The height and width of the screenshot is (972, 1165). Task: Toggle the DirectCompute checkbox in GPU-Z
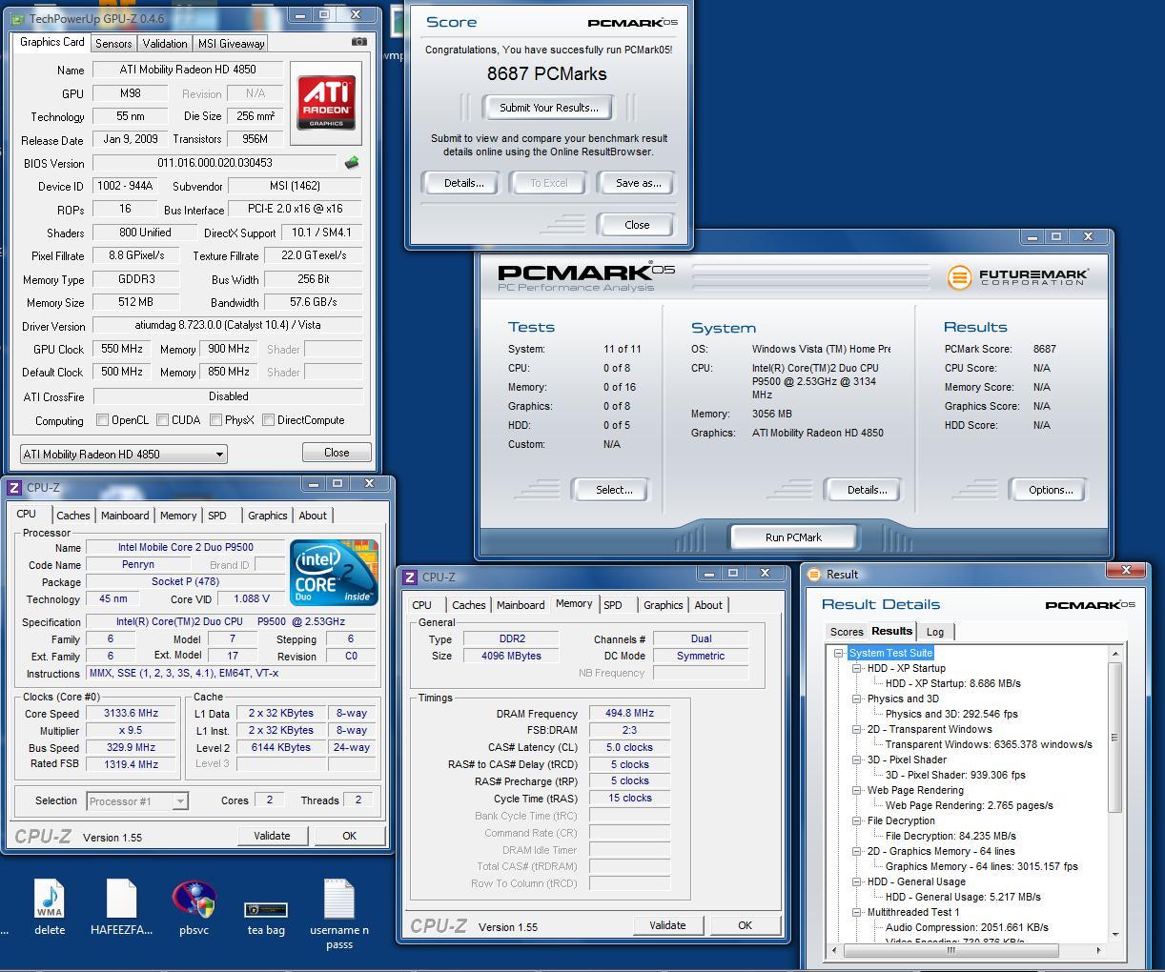point(268,419)
